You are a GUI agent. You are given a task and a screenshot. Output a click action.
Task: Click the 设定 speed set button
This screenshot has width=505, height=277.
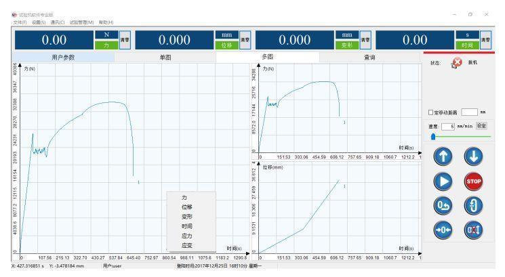pyautogui.click(x=481, y=126)
